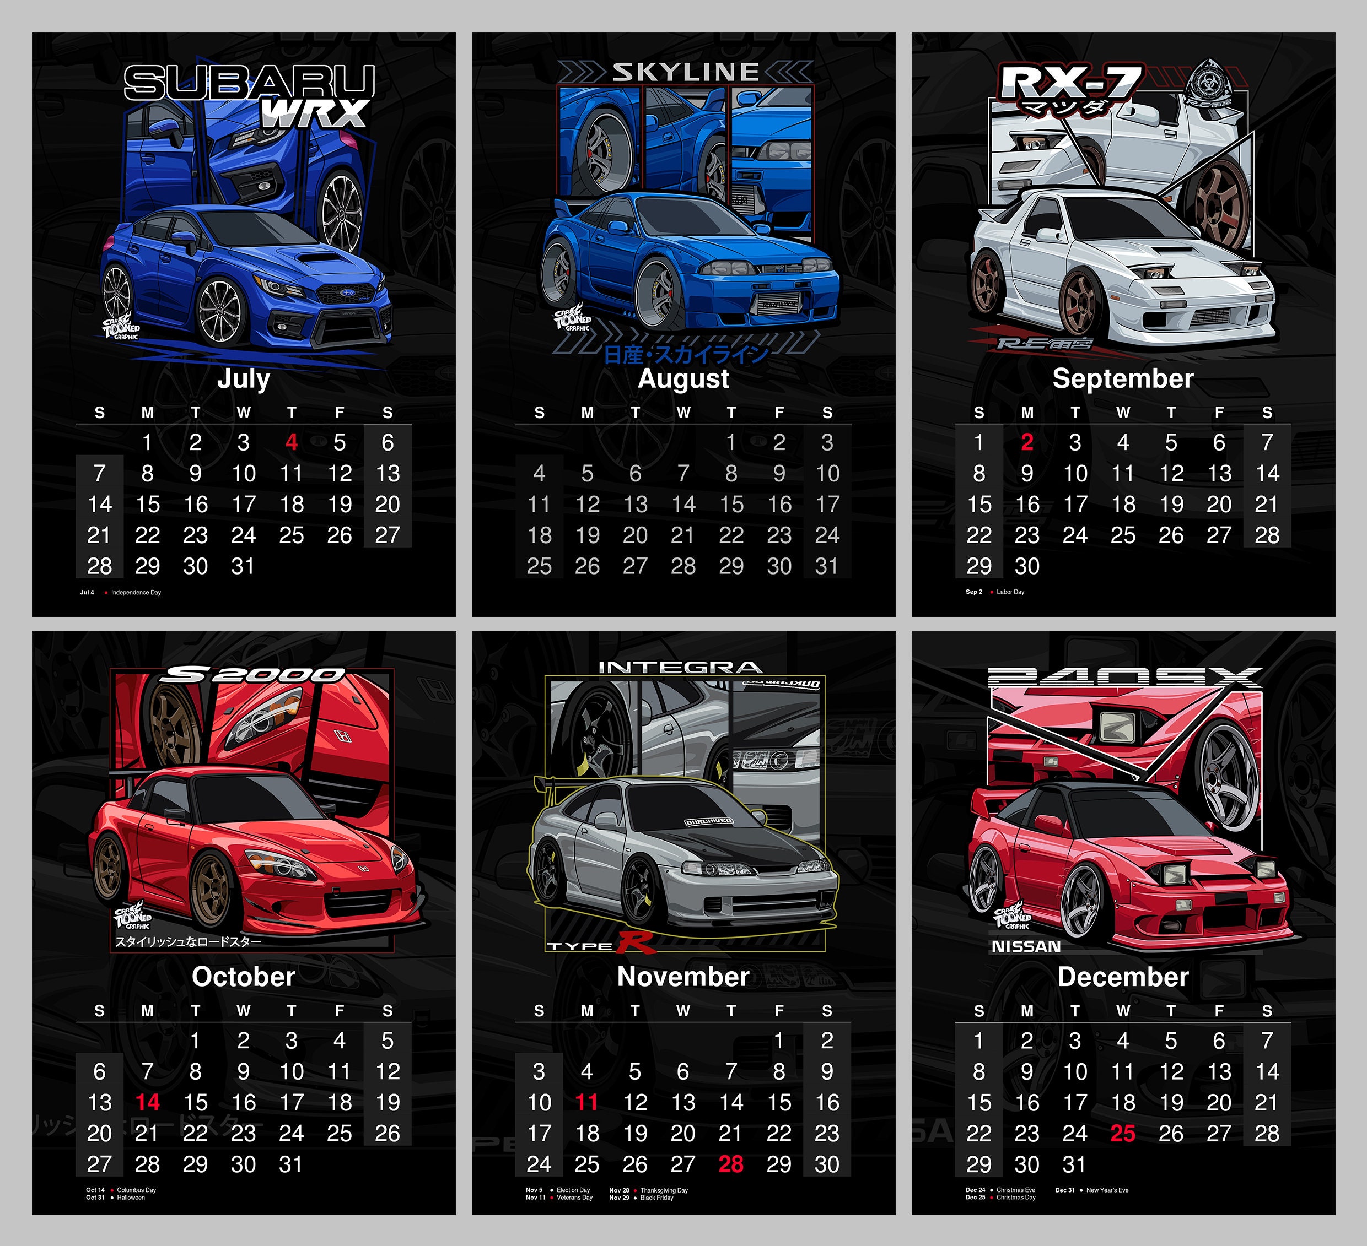Click the "マツダ" katakana under RX-7
This screenshot has height=1246, width=1367.
1066,108
